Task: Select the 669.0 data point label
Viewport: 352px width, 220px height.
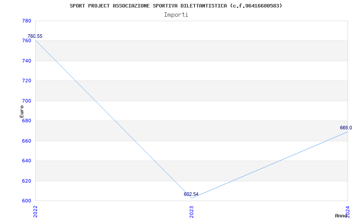Action: 346,128
